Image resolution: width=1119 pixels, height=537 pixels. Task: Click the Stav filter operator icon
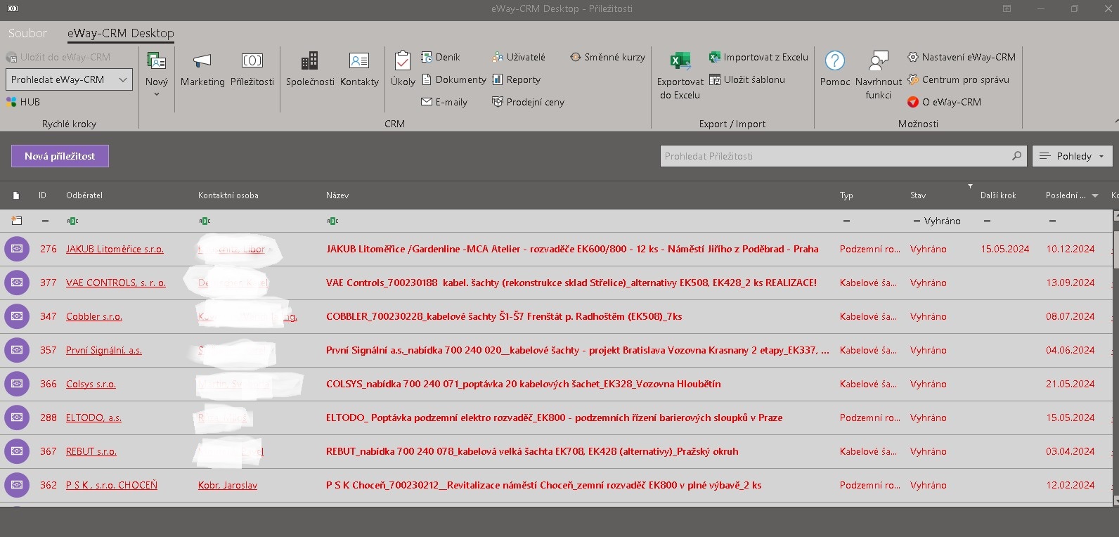coord(917,221)
